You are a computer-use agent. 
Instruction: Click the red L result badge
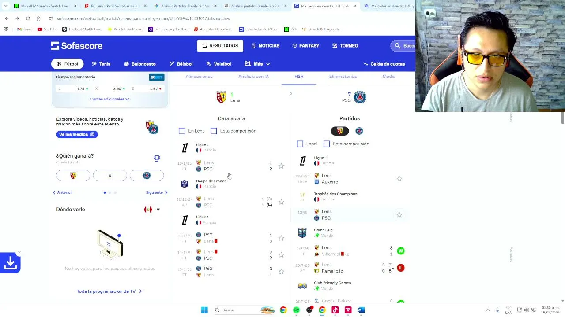400,268
